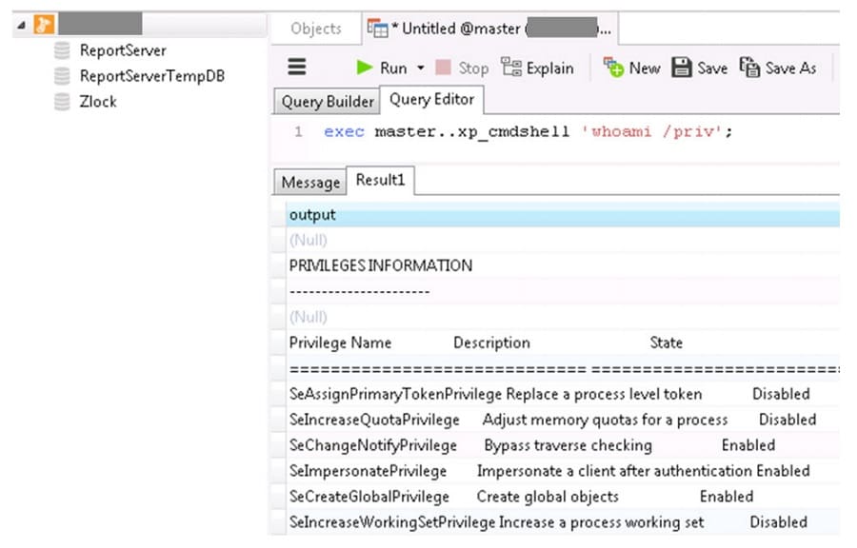Select the SeAssignPrimaryTokenPrivilege row

pyautogui.click(x=563, y=394)
